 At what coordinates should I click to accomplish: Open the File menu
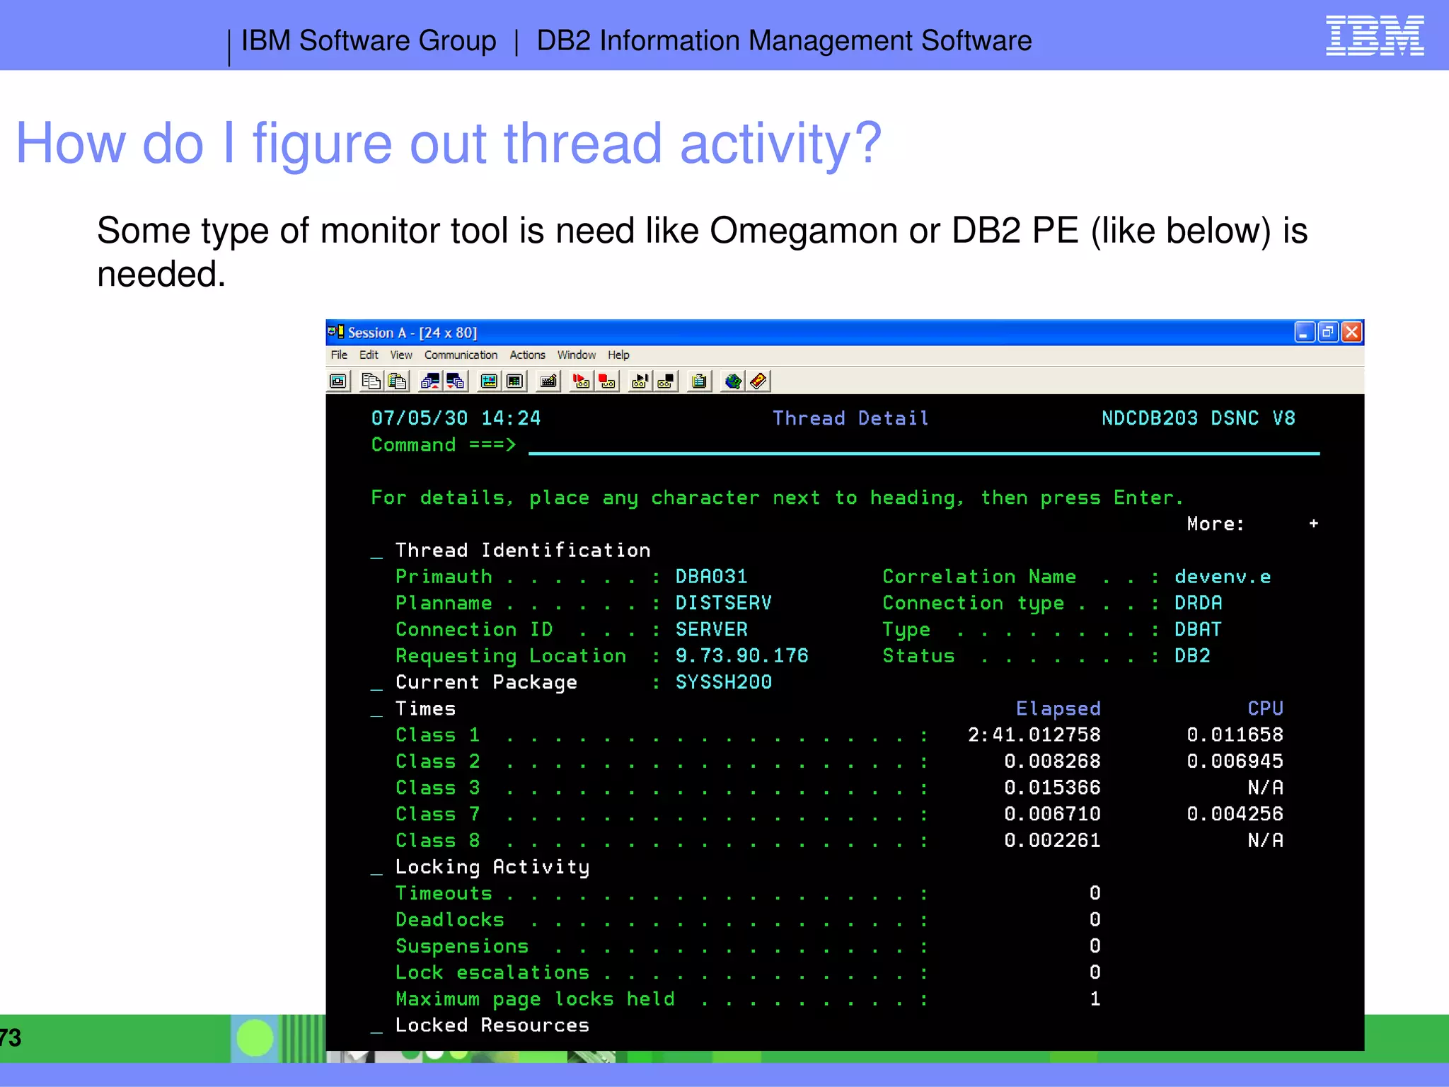point(339,355)
